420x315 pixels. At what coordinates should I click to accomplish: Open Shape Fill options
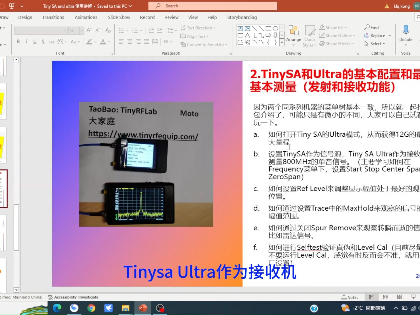coord(333,27)
